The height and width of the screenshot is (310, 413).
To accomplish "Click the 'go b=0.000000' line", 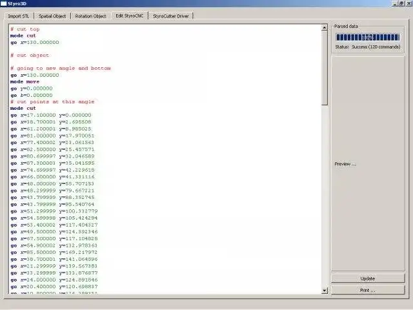I will pos(32,95).
